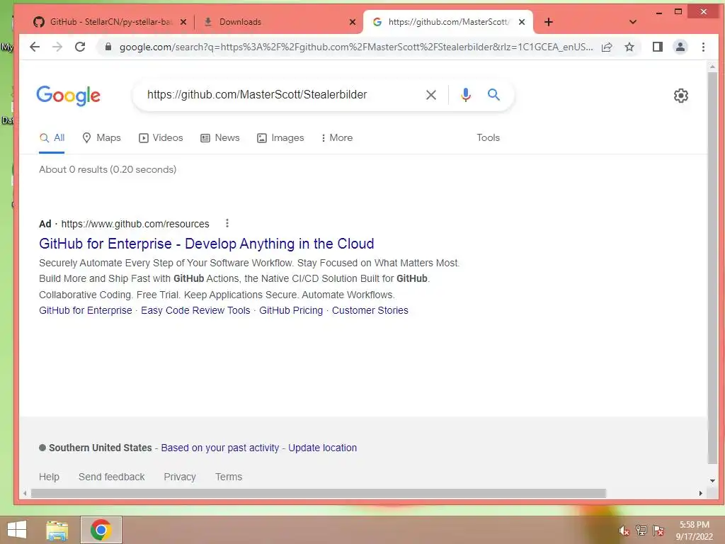Close the Downloads tab
Viewport: 725px width, 544px height.
coord(353,22)
